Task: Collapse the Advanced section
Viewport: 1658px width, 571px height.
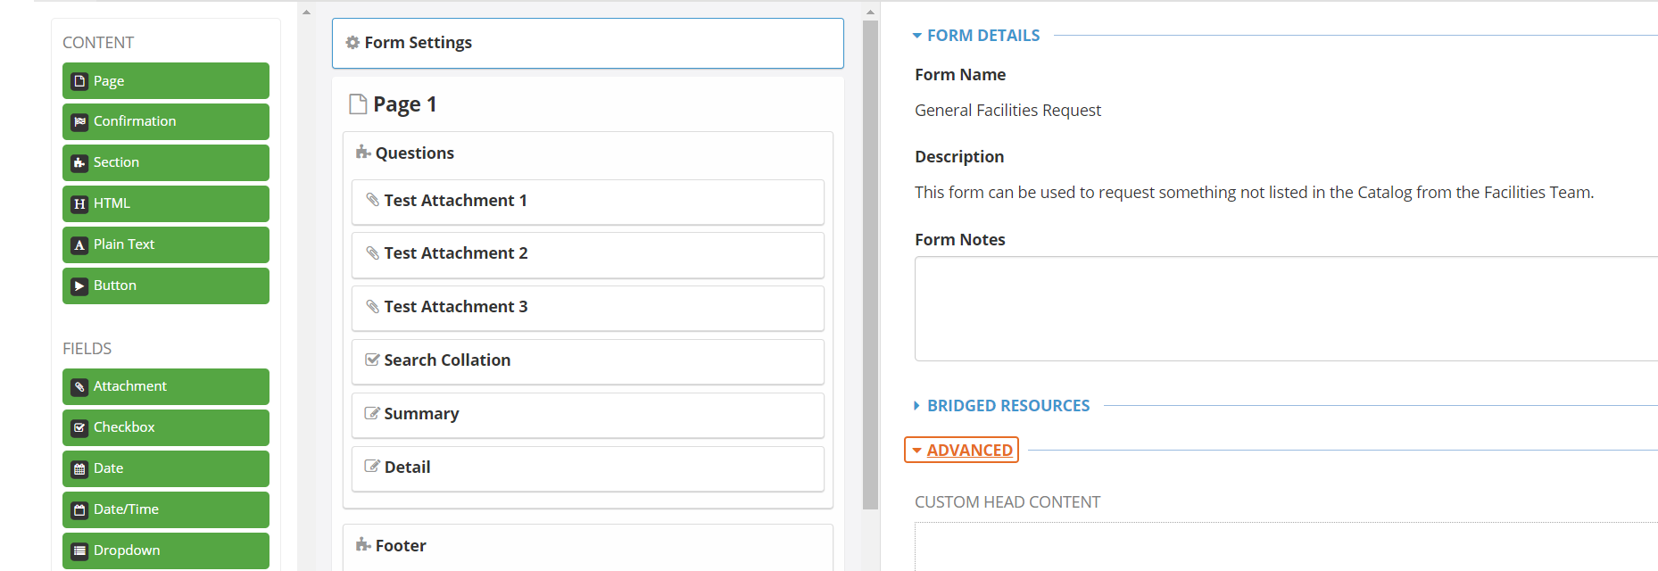Action: (x=961, y=451)
